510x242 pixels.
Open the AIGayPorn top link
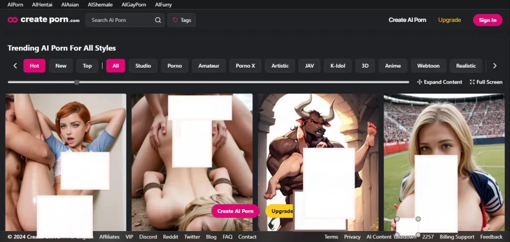tap(133, 4)
